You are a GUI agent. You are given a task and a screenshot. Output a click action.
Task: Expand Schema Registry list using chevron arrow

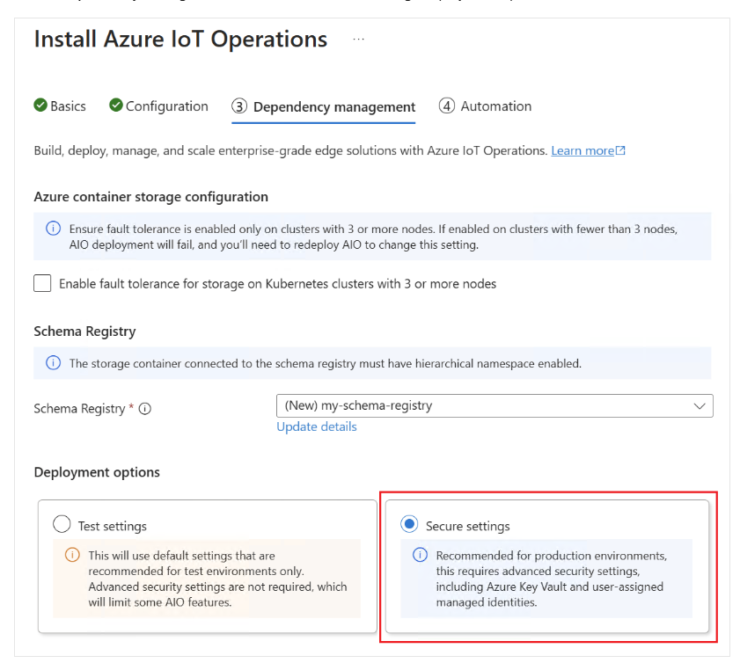click(700, 406)
